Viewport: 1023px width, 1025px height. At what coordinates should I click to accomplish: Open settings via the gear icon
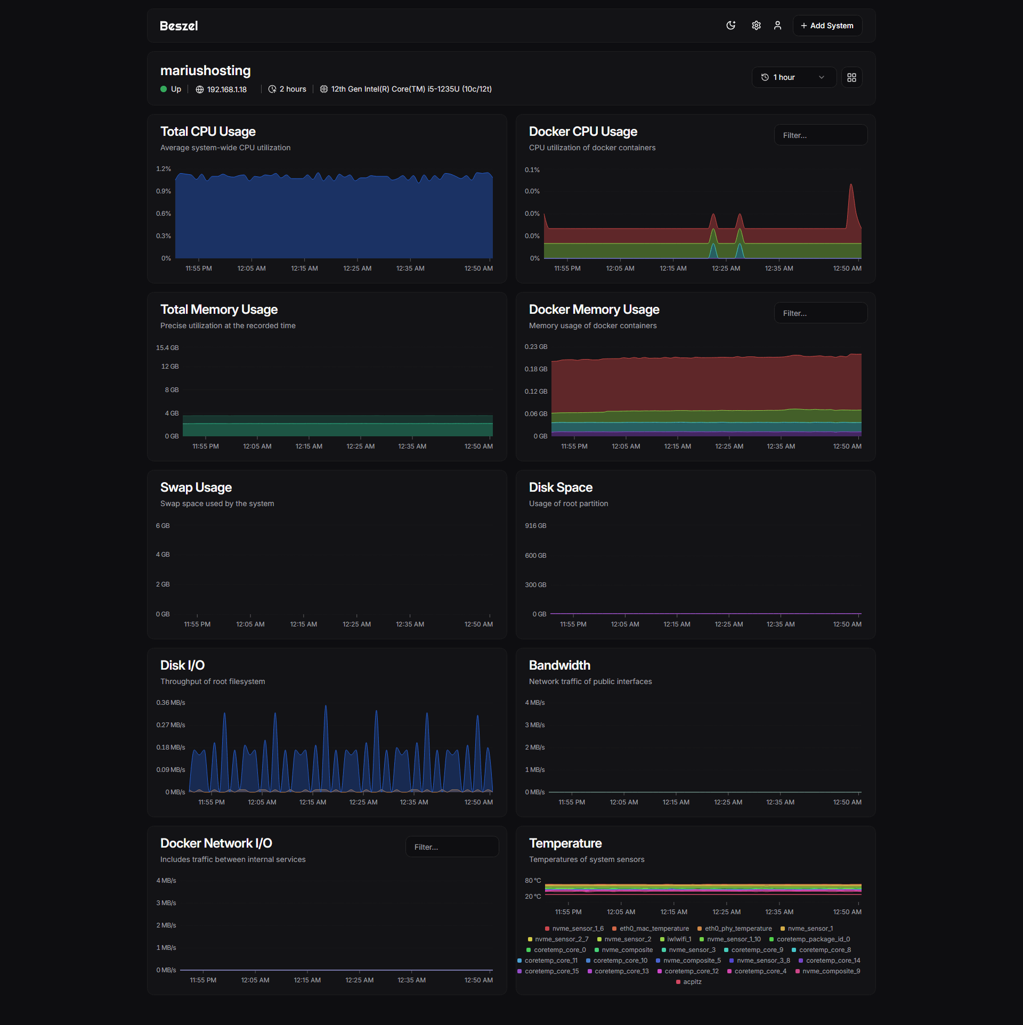click(756, 26)
